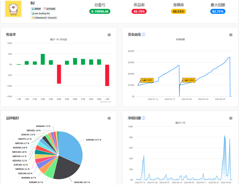Click the ICMarketsSC-Demo03 server tag
The height and width of the screenshot is (185, 239).
(44, 18)
